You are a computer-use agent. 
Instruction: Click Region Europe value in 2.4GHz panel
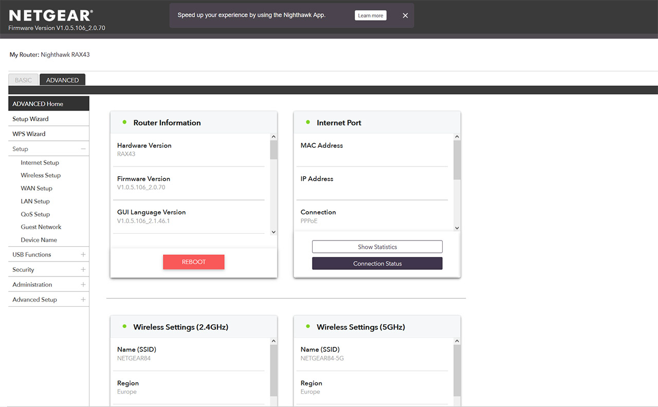127,392
